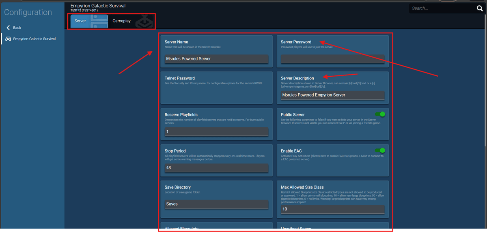The image size is (487, 232).
Task: Disable the Enable EAC switch
Action: coord(379,150)
